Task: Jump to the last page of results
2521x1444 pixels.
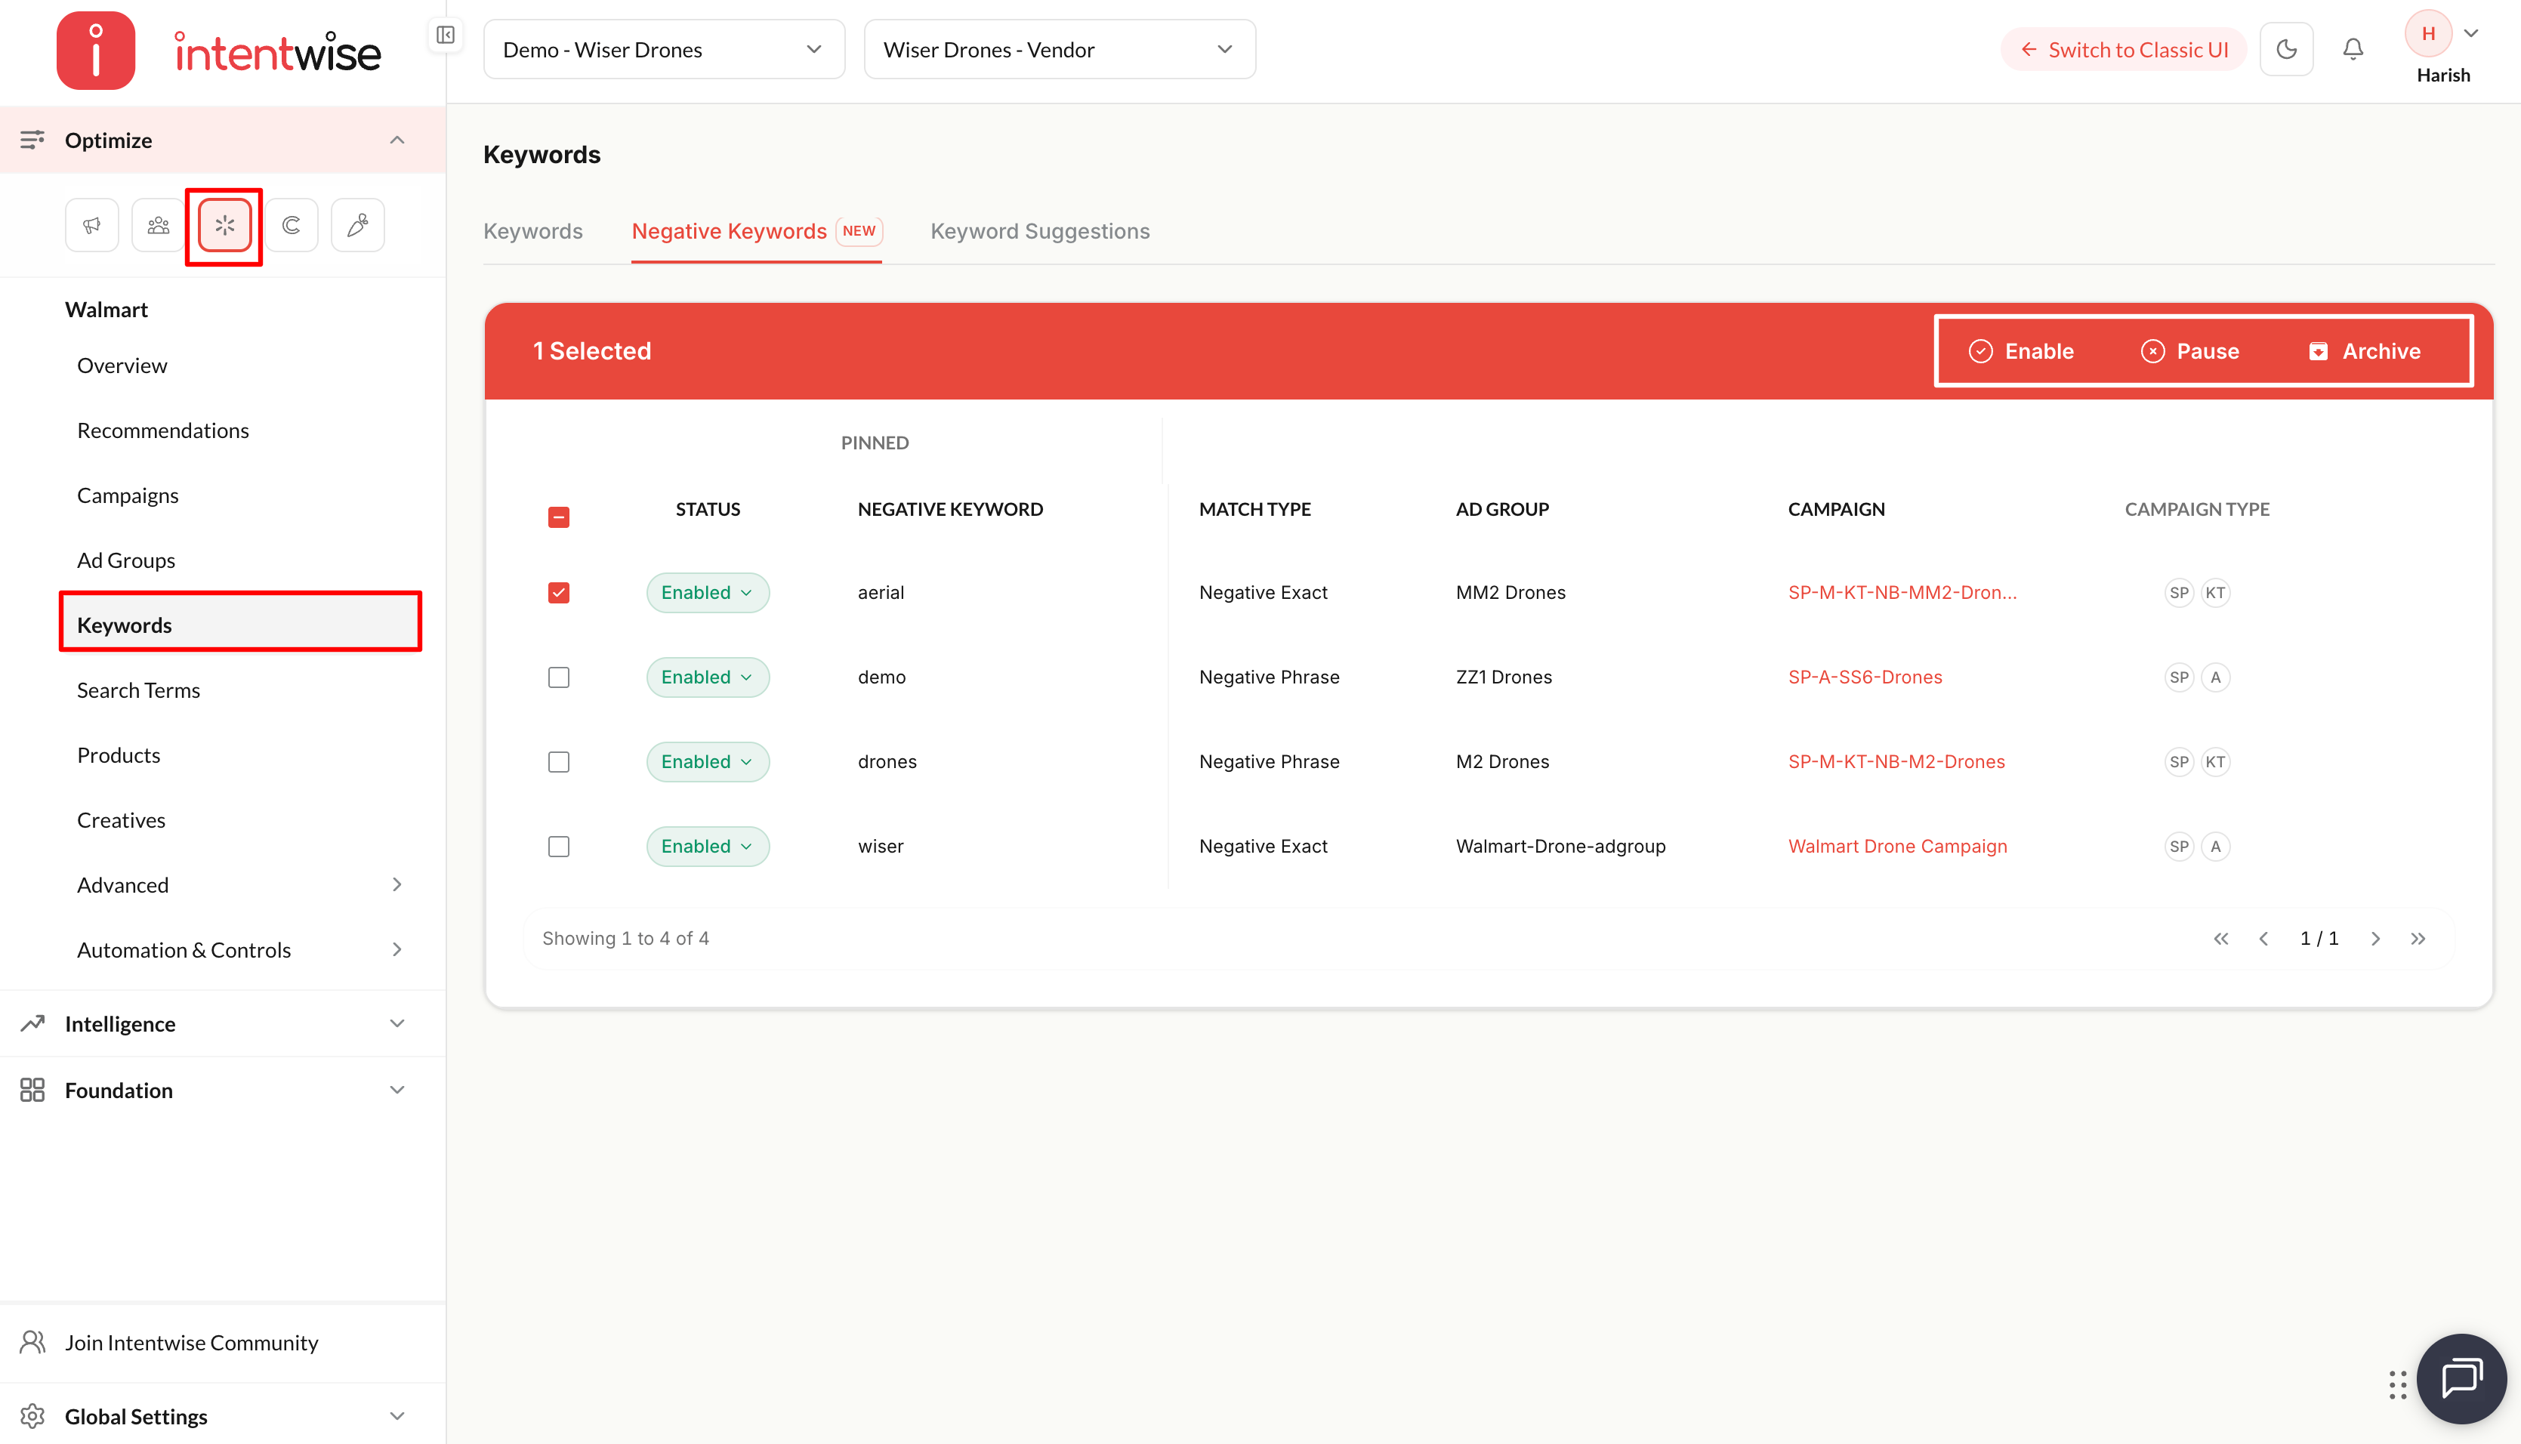Action: coord(2419,938)
